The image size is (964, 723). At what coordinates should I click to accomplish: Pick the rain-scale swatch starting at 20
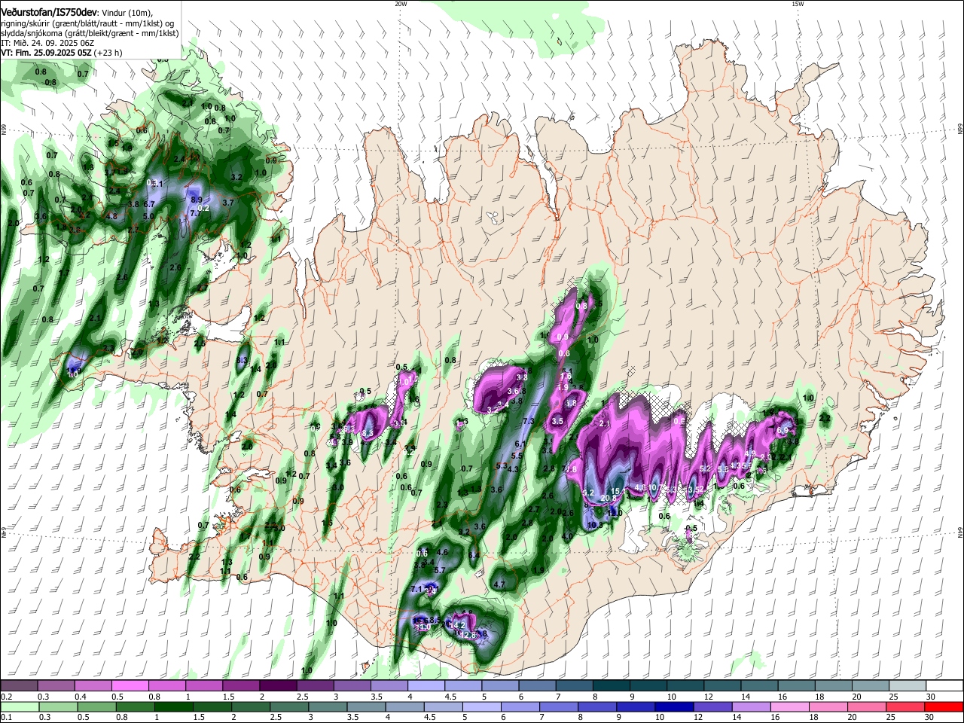click(867, 706)
